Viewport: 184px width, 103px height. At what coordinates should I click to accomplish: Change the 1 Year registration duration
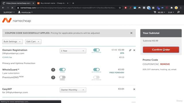73,51
